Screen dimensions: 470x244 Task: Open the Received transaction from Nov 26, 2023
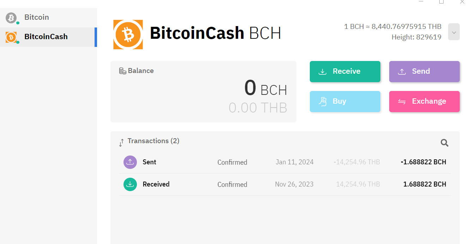pyautogui.click(x=285, y=184)
